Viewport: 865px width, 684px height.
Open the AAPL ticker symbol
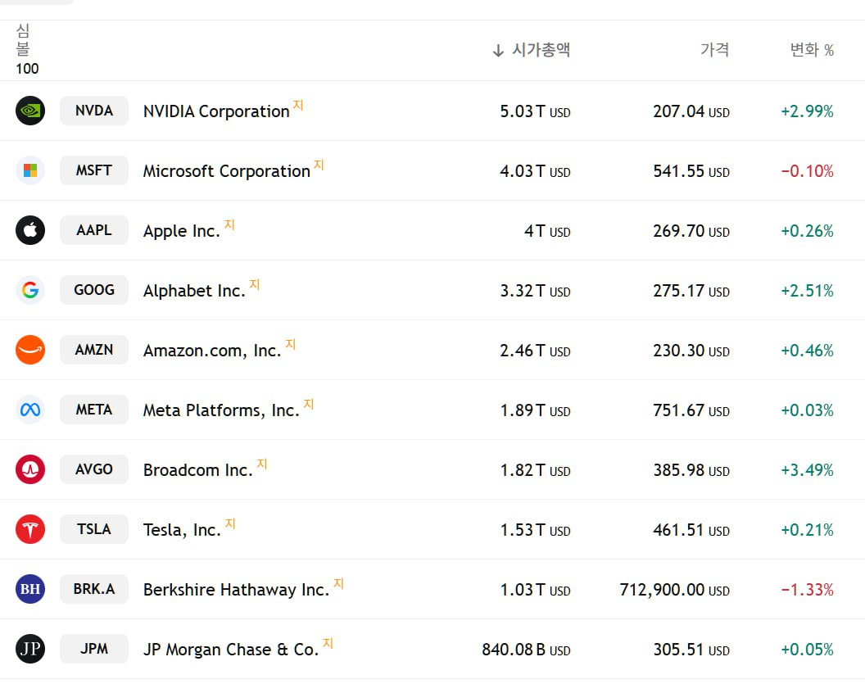pyautogui.click(x=93, y=230)
